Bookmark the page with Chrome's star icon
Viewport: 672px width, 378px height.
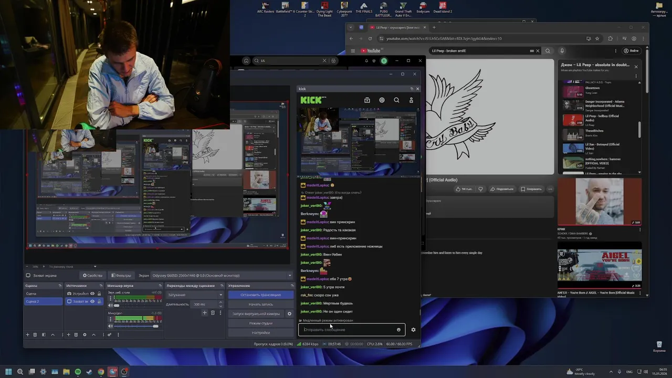[x=597, y=38]
